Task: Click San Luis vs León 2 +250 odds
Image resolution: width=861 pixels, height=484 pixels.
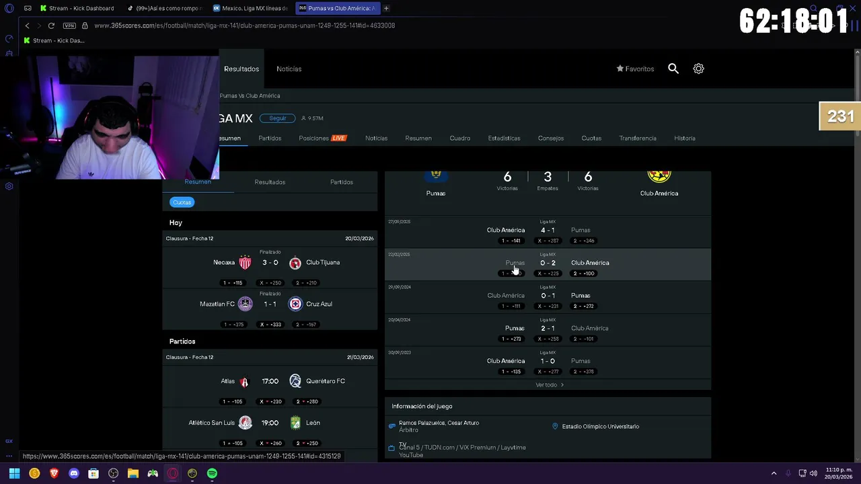Action: point(307,444)
